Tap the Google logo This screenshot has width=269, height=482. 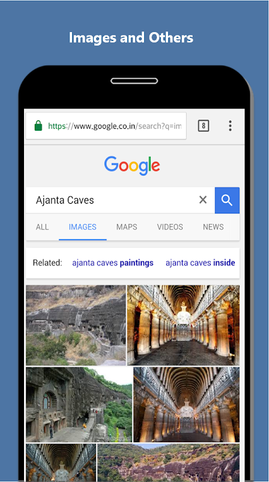[x=132, y=166]
